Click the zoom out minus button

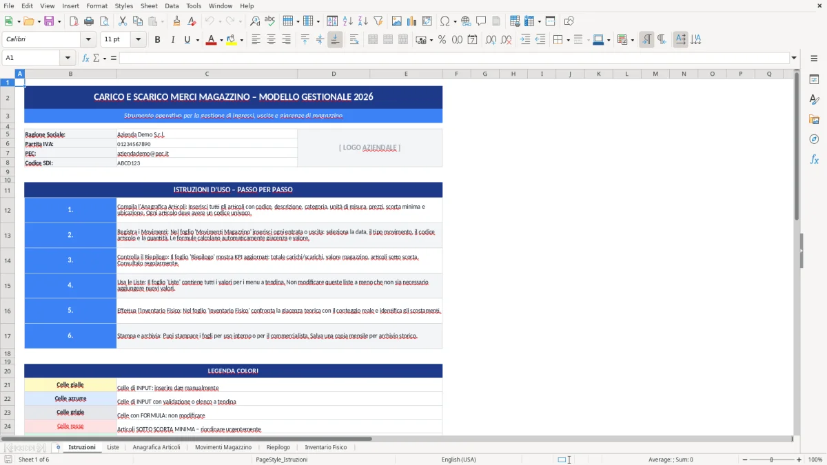[x=744, y=459]
